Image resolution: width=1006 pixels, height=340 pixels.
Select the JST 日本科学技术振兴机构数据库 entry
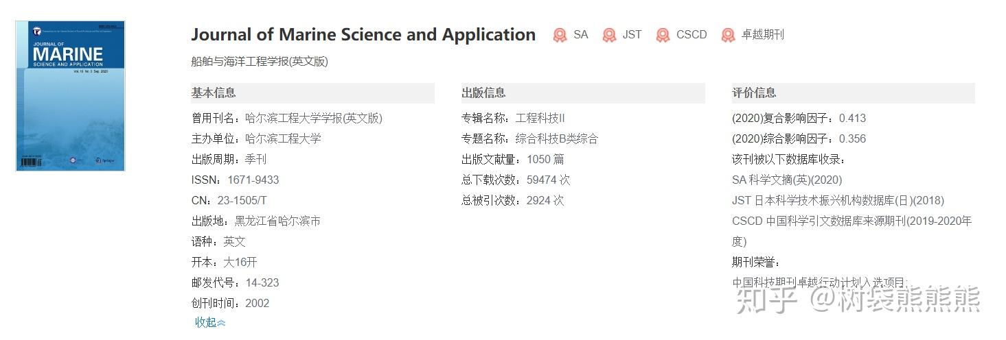coord(838,200)
